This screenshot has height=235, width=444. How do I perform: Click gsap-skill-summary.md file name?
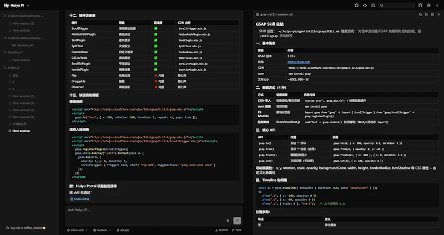[x=276, y=14]
